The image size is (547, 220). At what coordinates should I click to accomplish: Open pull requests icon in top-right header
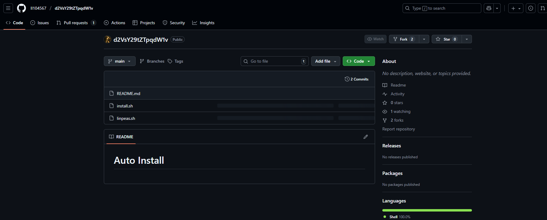pos(542,8)
